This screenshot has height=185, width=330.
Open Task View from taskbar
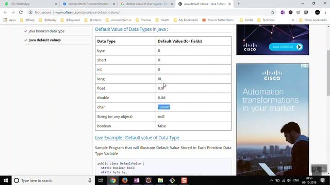[101, 180]
